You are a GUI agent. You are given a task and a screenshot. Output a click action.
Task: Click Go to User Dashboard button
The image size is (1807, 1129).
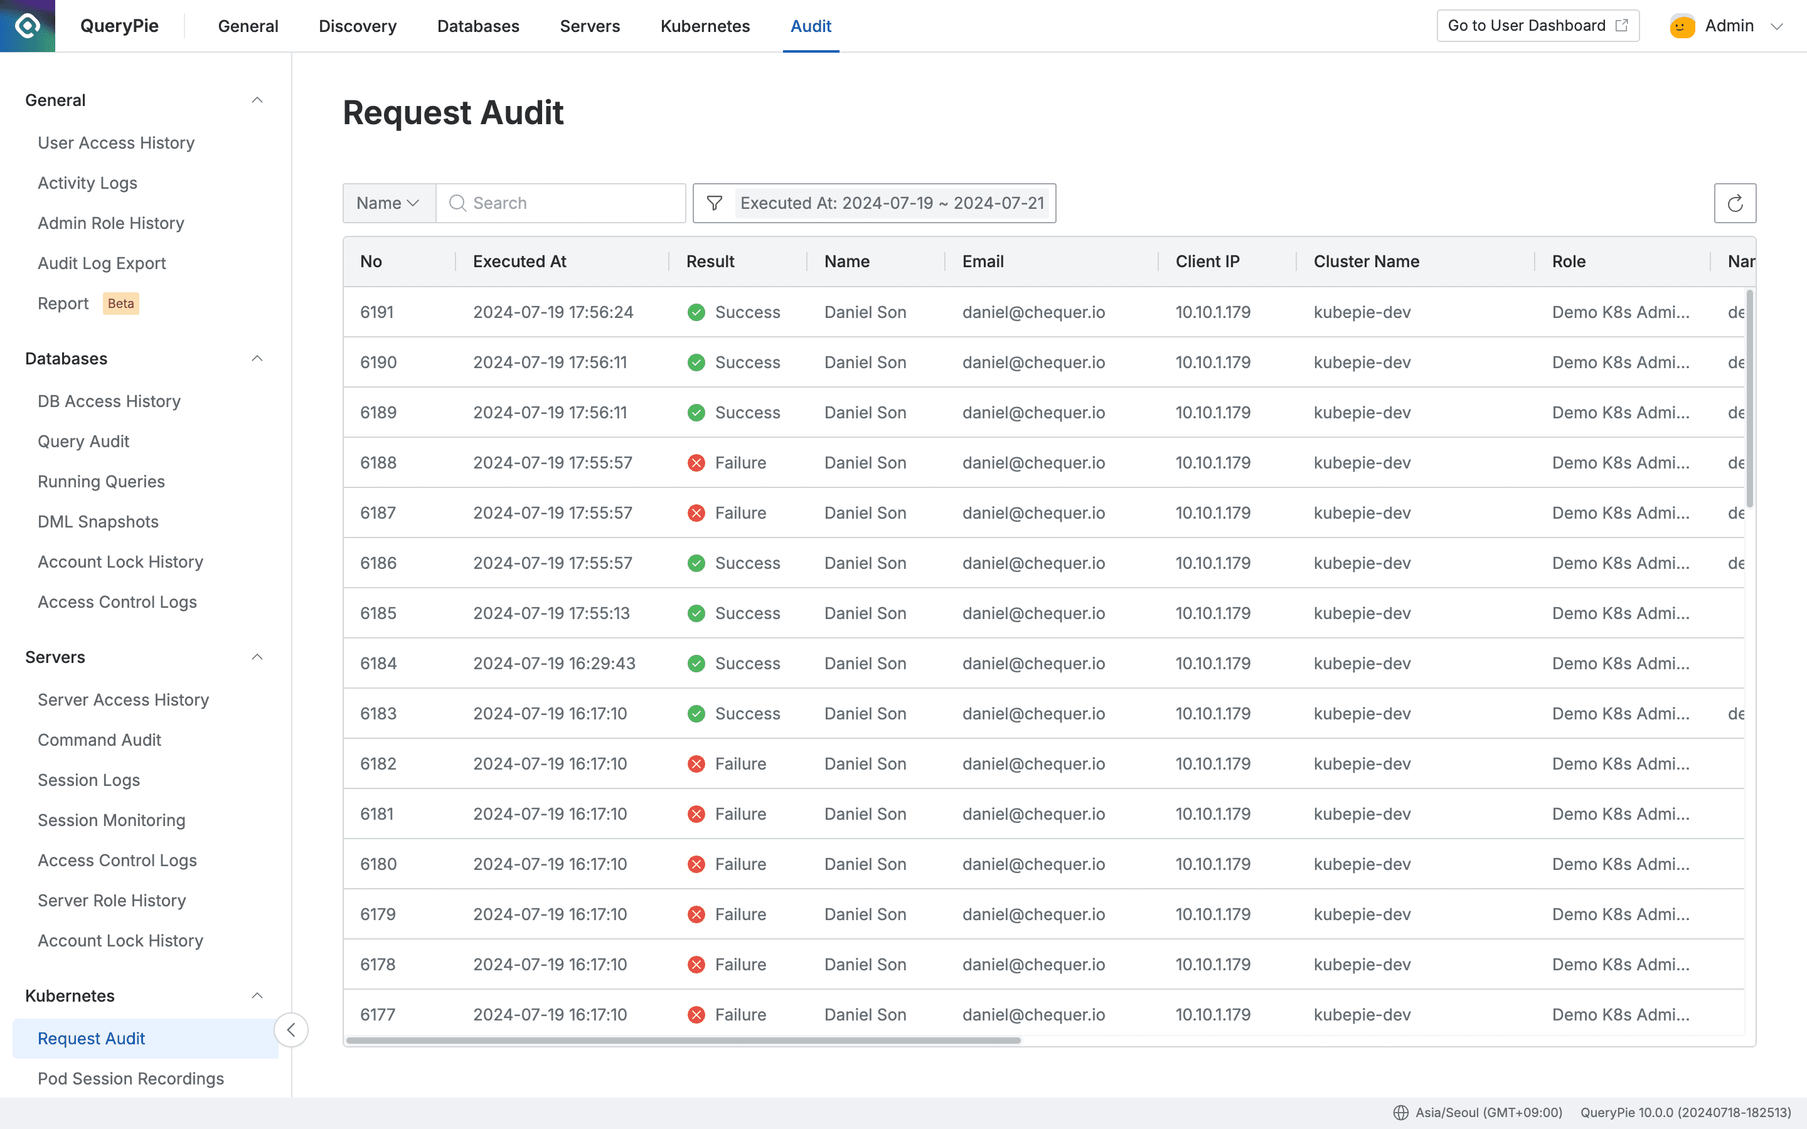(x=1537, y=25)
